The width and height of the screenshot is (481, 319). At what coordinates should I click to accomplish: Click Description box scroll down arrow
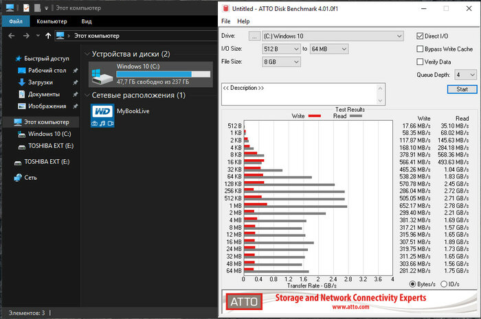pos(381,100)
